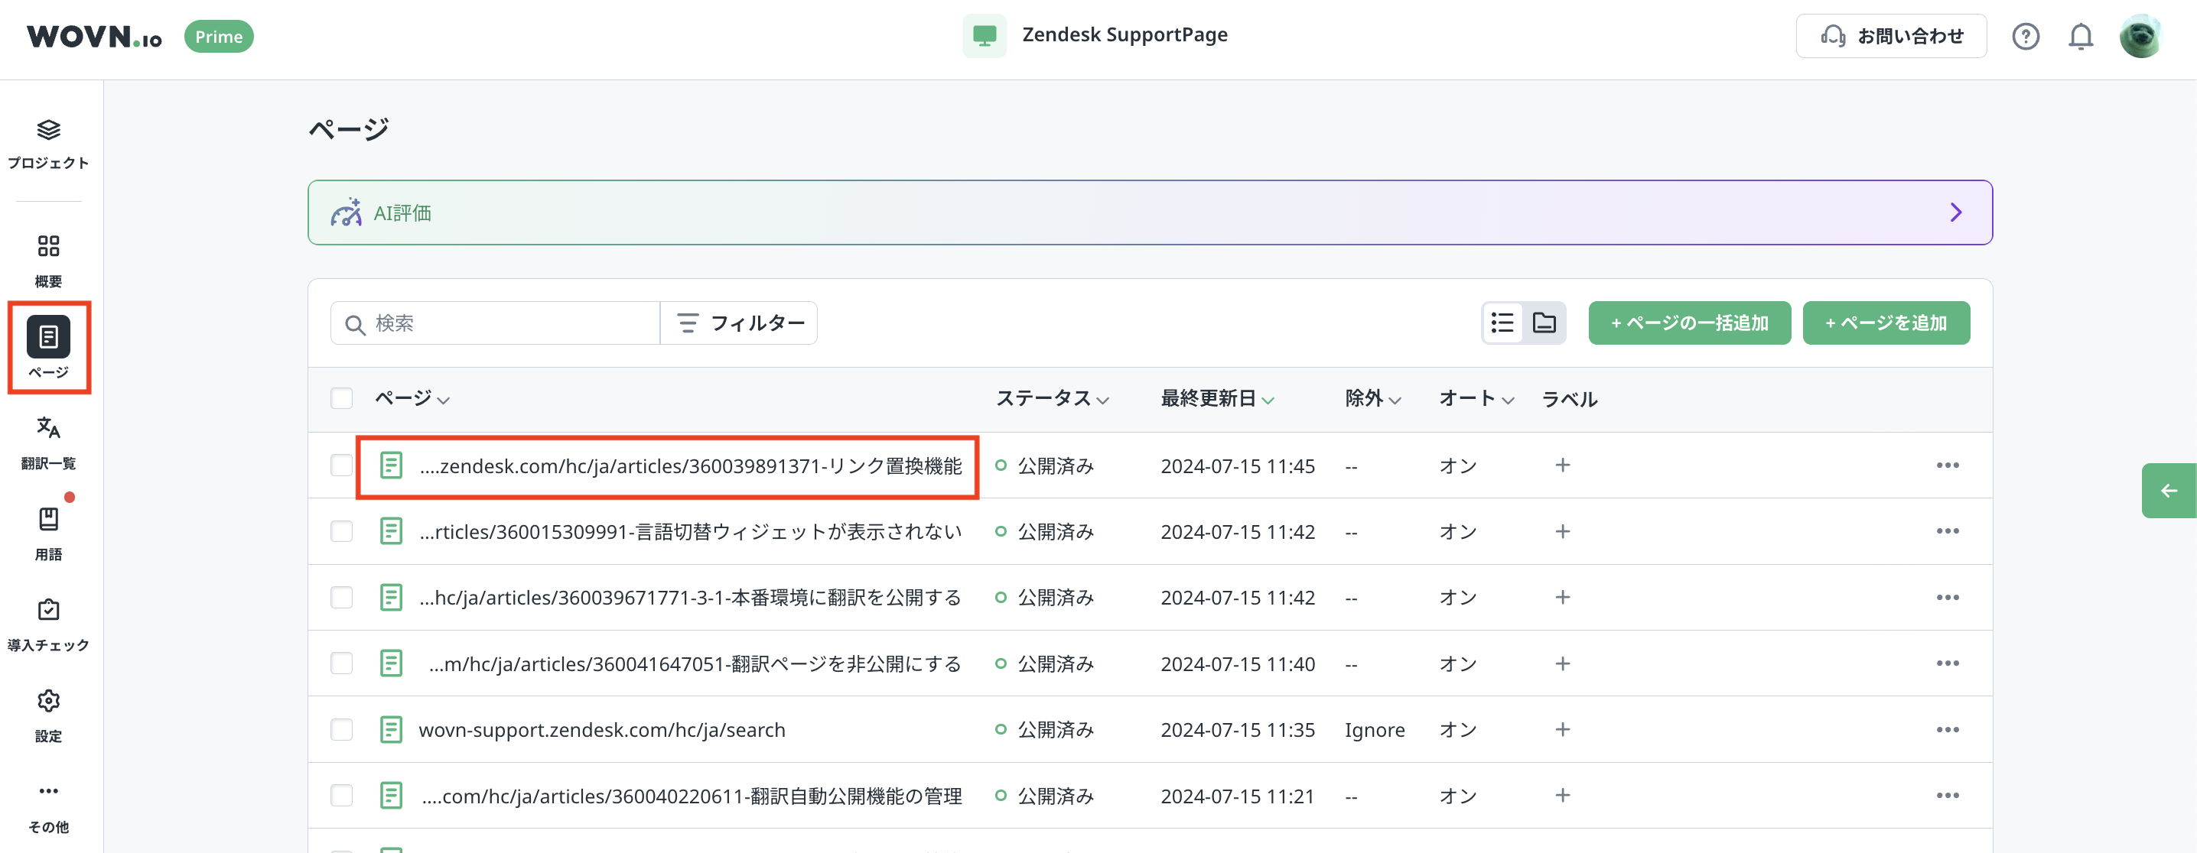
Task: Open the 用語 glossary icon
Action: click(x=49, y=519)
